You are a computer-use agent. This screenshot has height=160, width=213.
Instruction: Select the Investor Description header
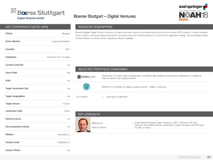pyautogui.click(x=95, y=27)
